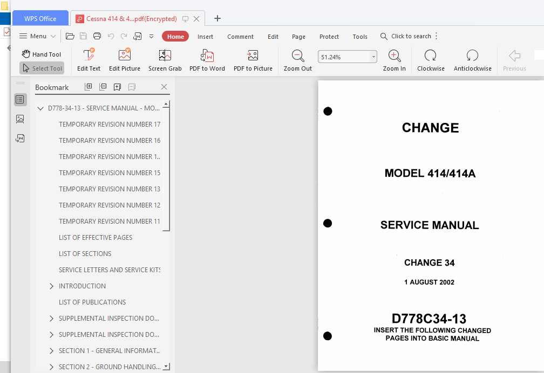Open TEMPORARY REVISION NUMBER 11 bookmark

point(110,221)
